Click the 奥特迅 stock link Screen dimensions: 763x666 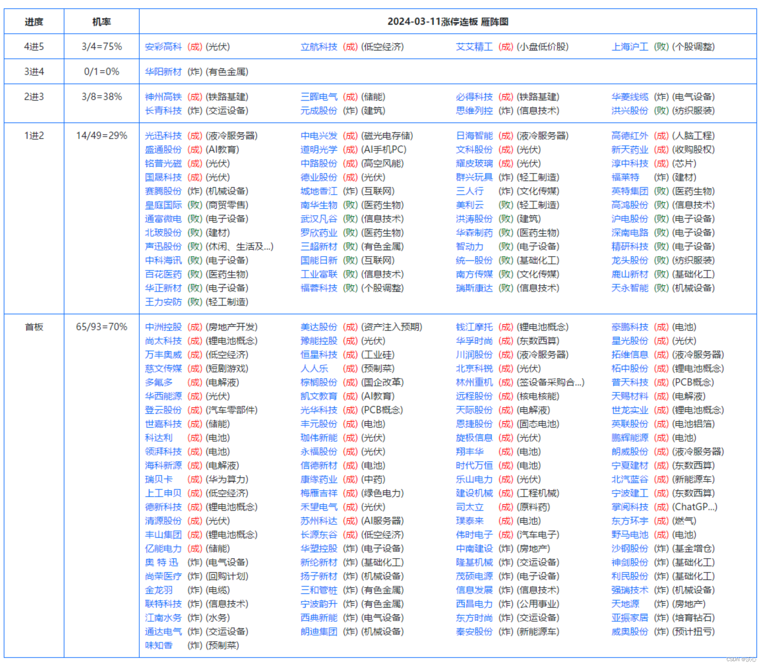tap(161, 562)
